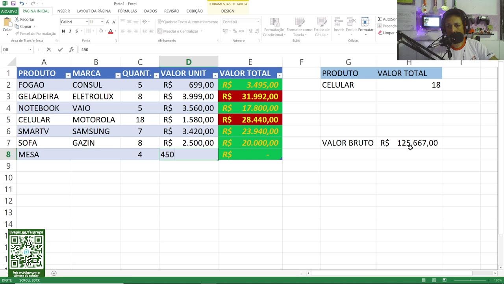Confirm the formula bar entry
This screenshot has width=504, height=284.
coord(60,50)
